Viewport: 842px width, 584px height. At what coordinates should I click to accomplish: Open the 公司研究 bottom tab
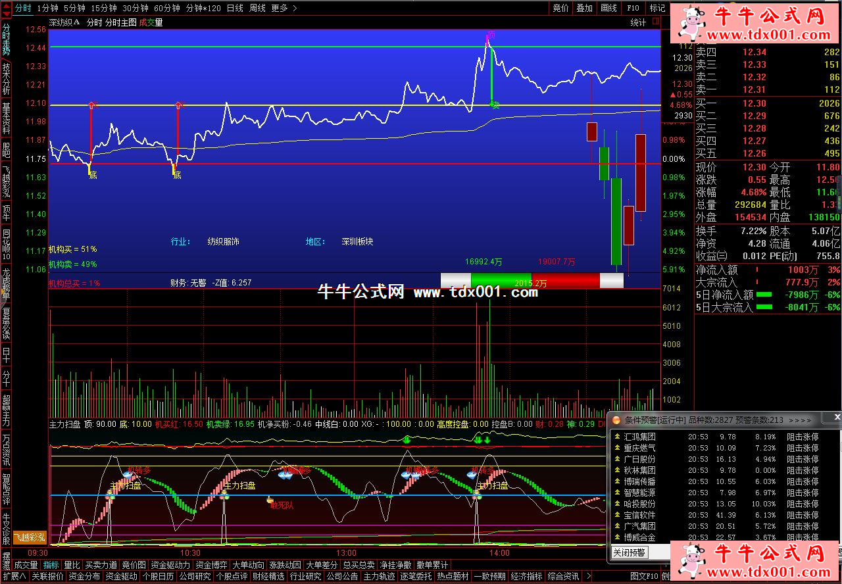click(195, 576)
